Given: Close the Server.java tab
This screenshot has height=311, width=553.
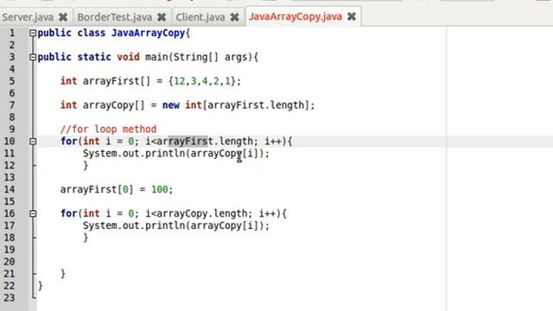Looking at the screenshot, I should (x=63, y=17).
